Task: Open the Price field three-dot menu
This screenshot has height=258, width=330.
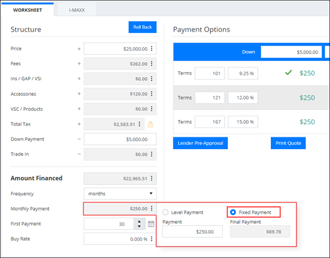Action: (152, 48)
